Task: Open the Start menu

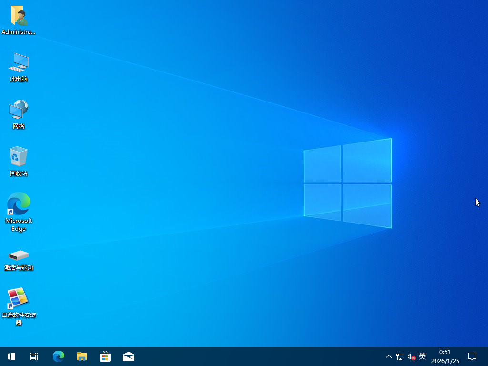Action: click(11, 356)
